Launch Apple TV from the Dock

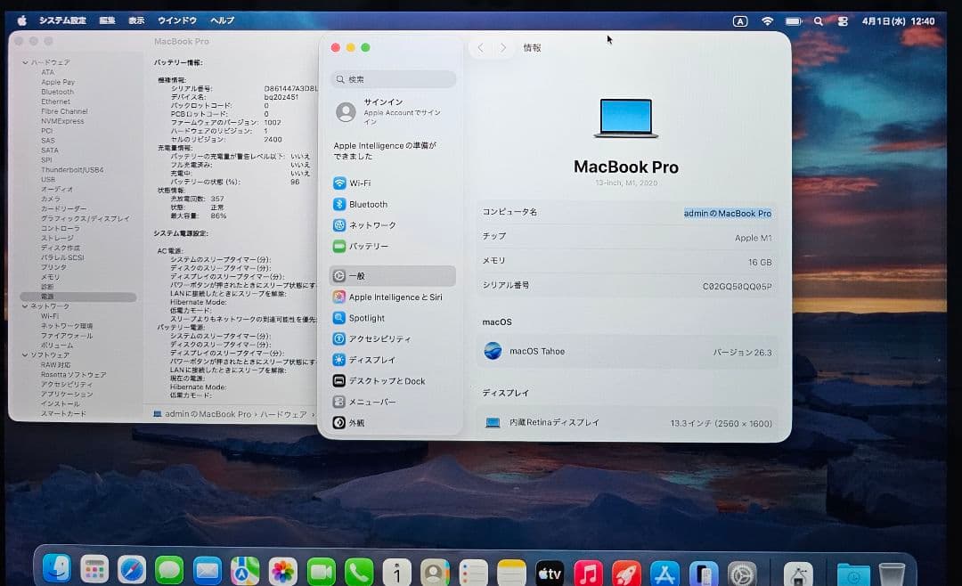550,574
